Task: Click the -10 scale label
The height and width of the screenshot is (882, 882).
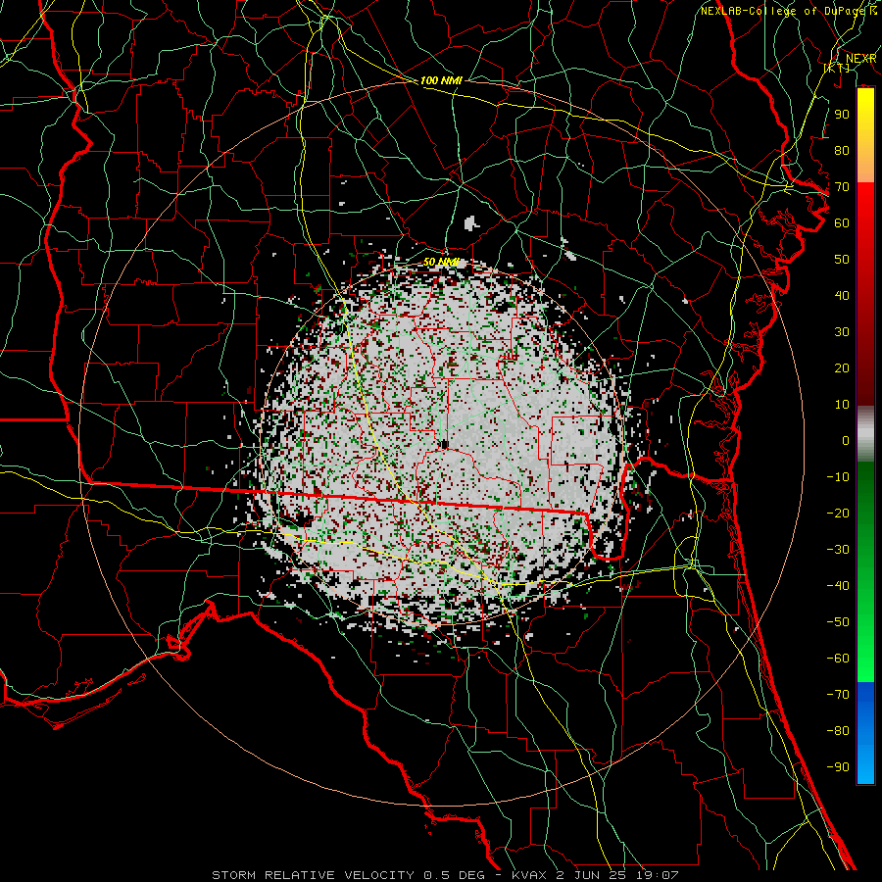Action: tap(838, 477)
